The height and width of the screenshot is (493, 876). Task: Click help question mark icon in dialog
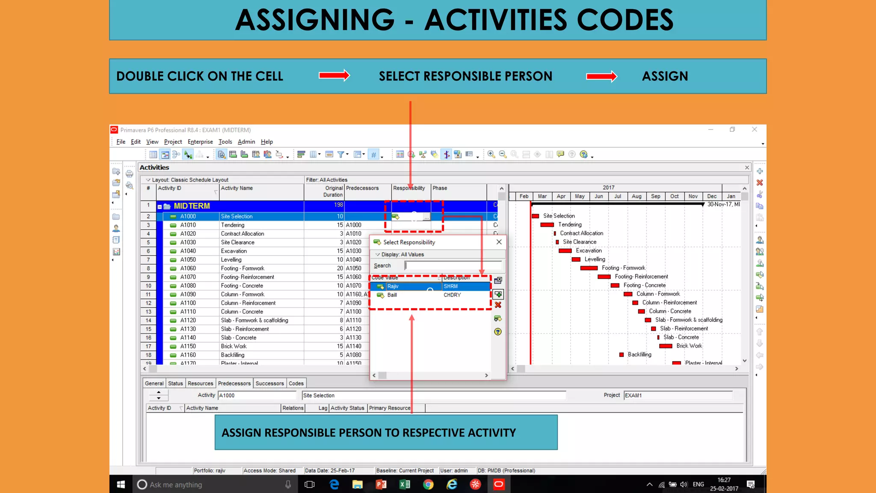pyautogui.click(x=498, y=332)
